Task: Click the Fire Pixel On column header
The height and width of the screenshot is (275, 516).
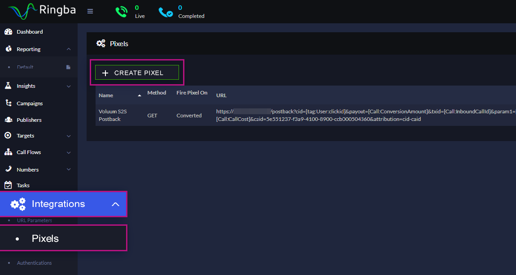Action: click(x=192, y=93)
